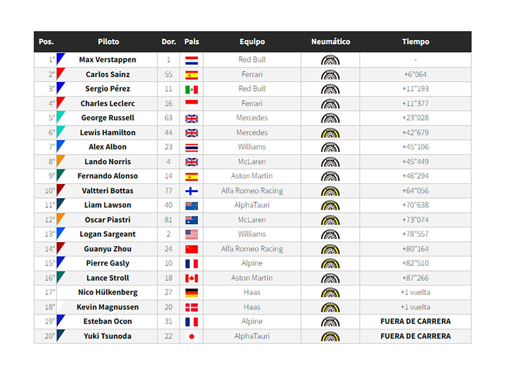Click the FUERA DE CARRERA cell for Yuki Tsunoda
Screen dimensions: 506x378
click(415, 336)
